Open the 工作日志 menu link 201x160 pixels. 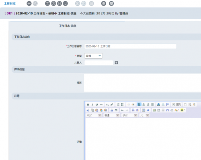pos(10,4)
